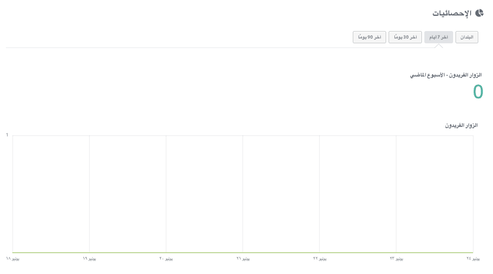Viewport: 493px width, 274px height.
Task: Click the pie chart statistics icon
Action: (x=479, y=13)
